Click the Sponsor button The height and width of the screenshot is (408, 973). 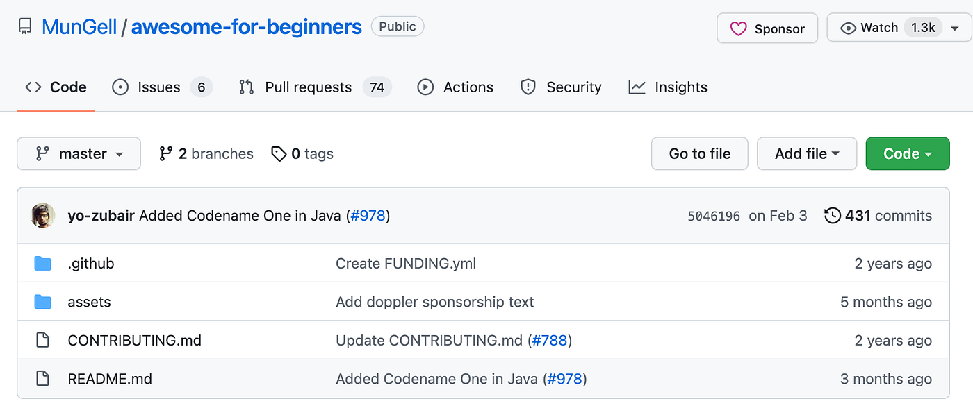(767, 28)
